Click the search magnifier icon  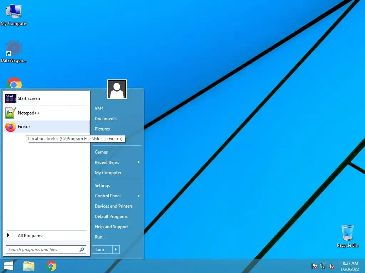point(82,250)
